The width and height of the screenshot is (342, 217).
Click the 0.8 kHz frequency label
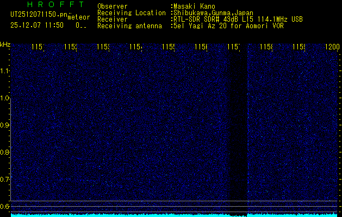pyautogui.click(x=4, y=152)
